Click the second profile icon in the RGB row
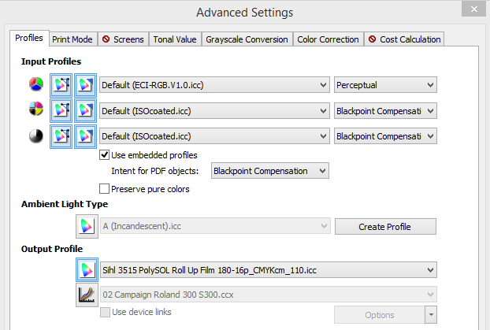 point(85,85)
